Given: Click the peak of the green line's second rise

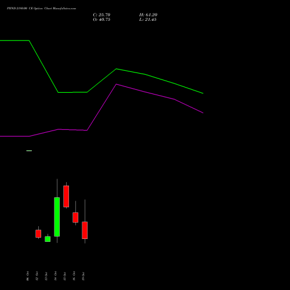Looking at the screenshot, I should [116, 68].
